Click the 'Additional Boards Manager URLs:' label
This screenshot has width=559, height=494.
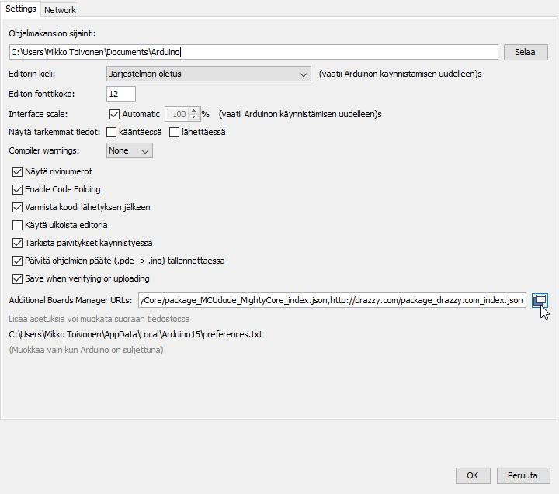71,300
